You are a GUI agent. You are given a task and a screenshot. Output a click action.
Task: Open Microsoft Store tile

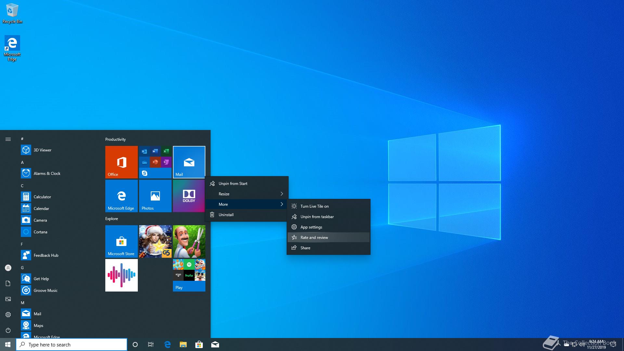point(122,241)
